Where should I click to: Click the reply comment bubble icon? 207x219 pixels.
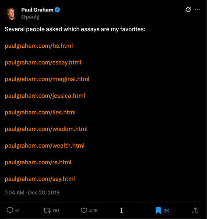point(10,211)
